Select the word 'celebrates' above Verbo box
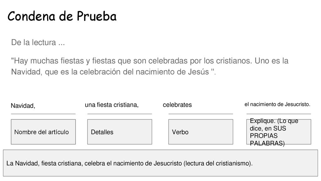The width and height of the screenshot is (321, 181). [177, 105]
